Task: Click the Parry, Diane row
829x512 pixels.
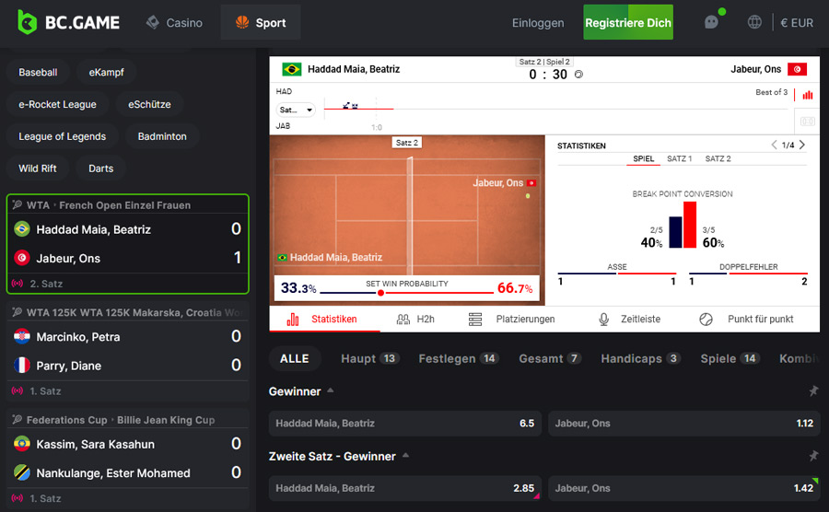Action: 127,365
